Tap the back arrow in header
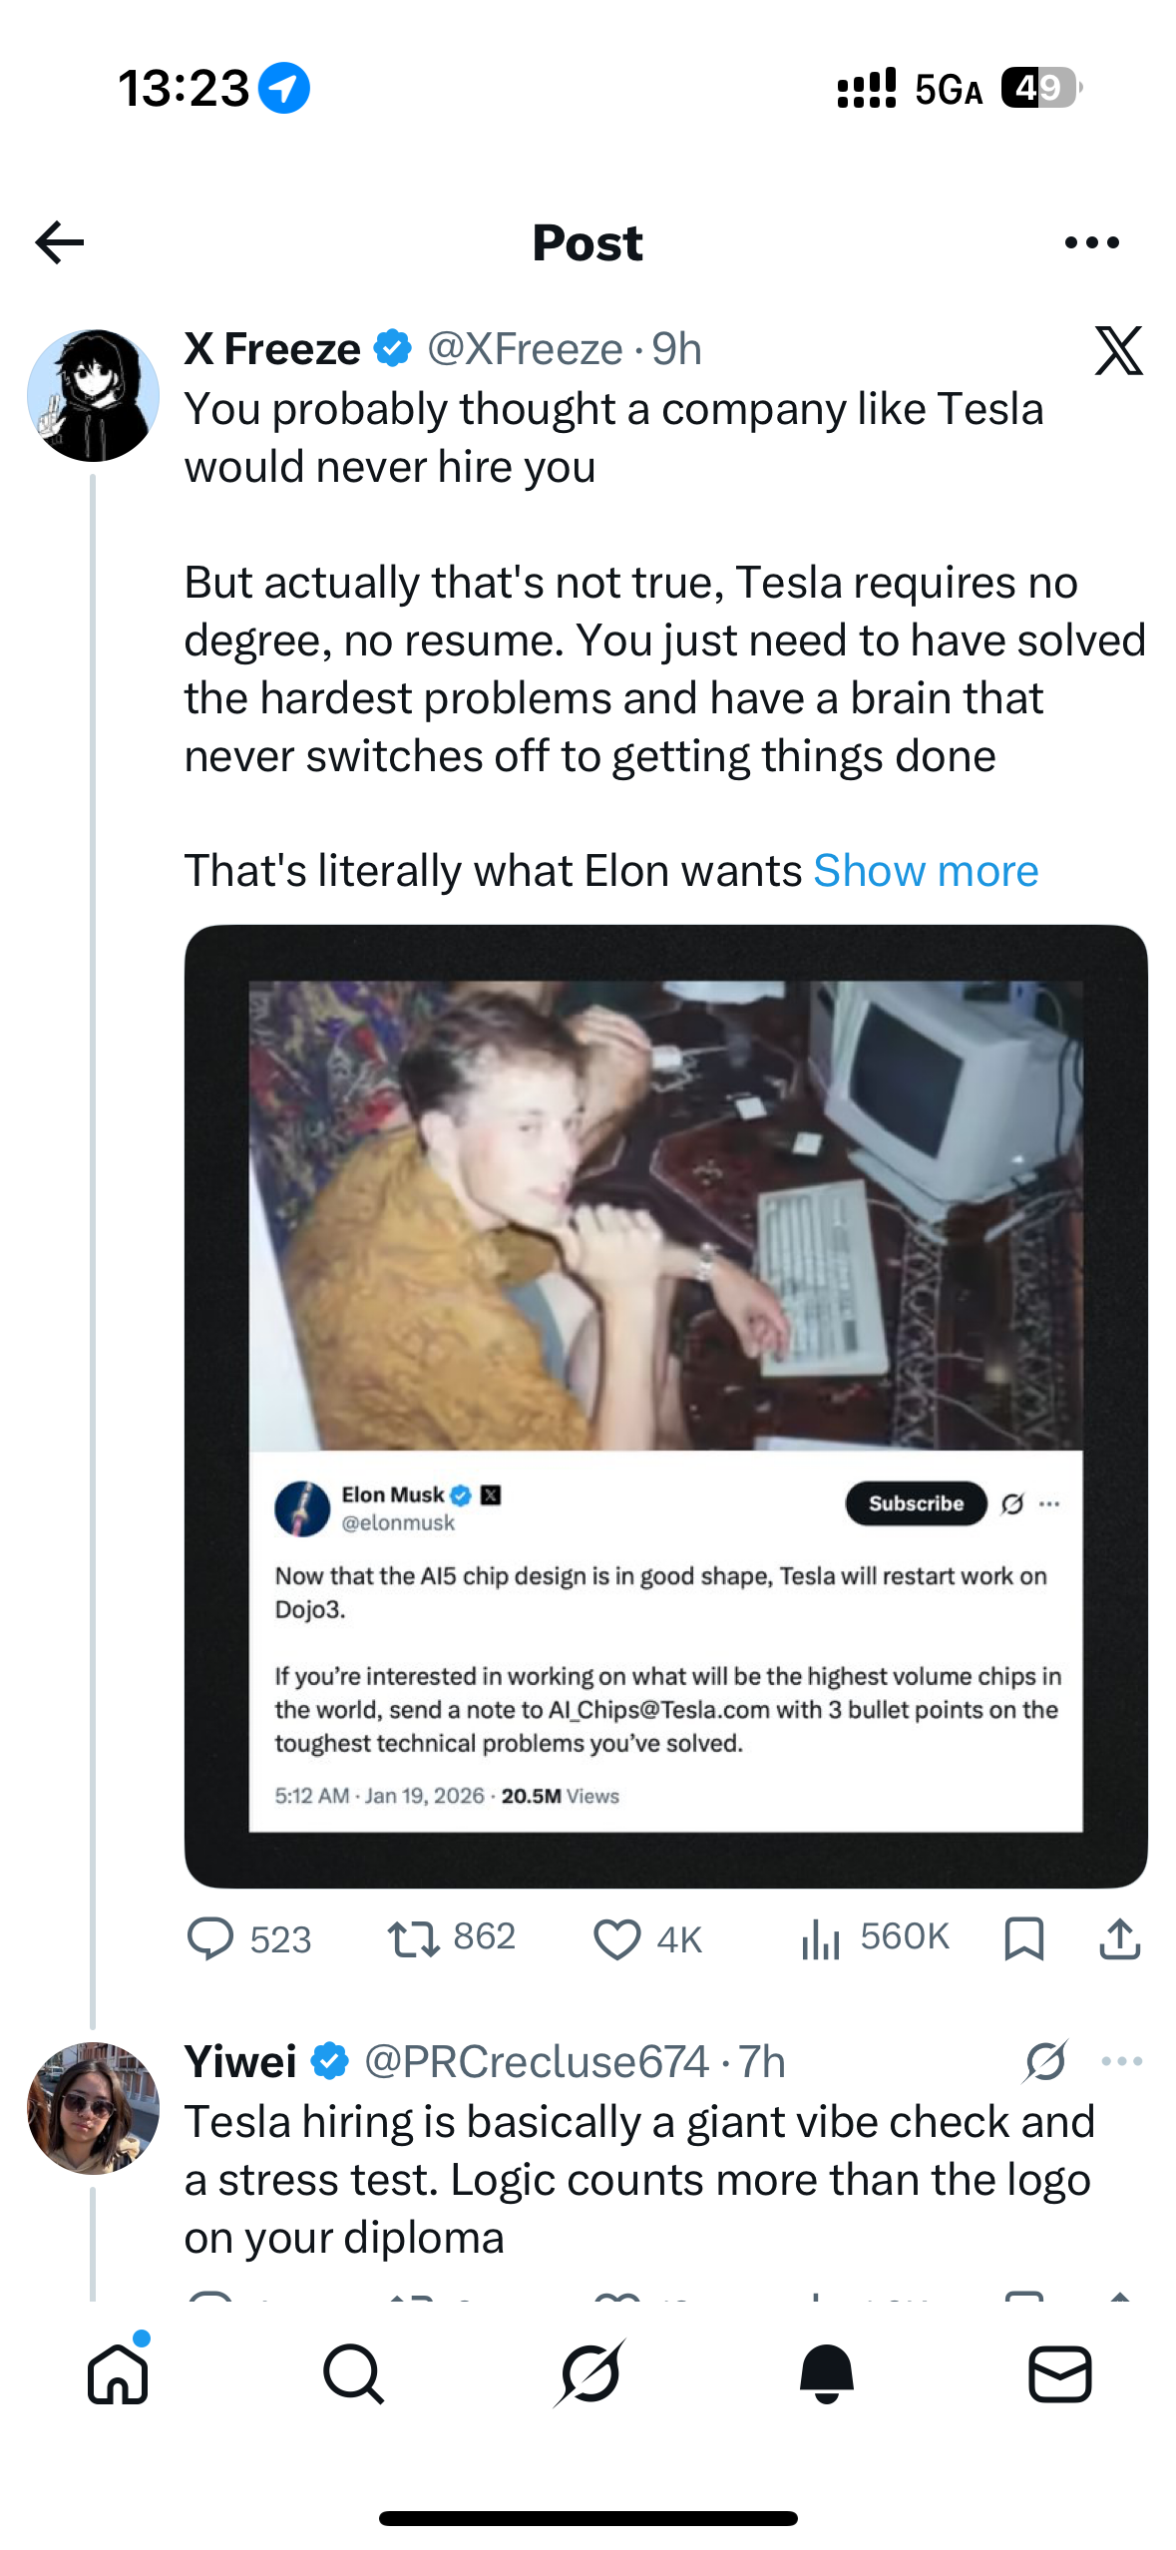The image size is (1176, 2550). point(60,242)
